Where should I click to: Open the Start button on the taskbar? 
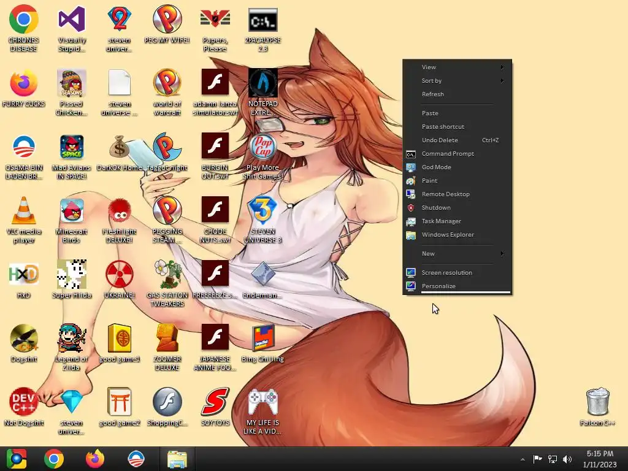(x=17, y=459)
